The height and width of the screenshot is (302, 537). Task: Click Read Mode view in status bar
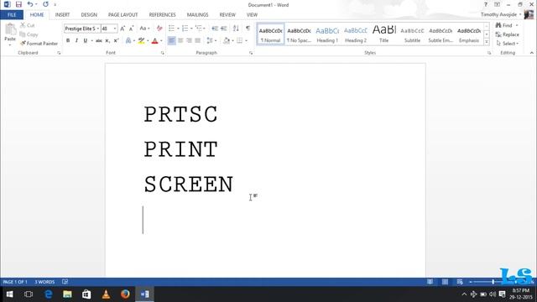coord(430,282)
